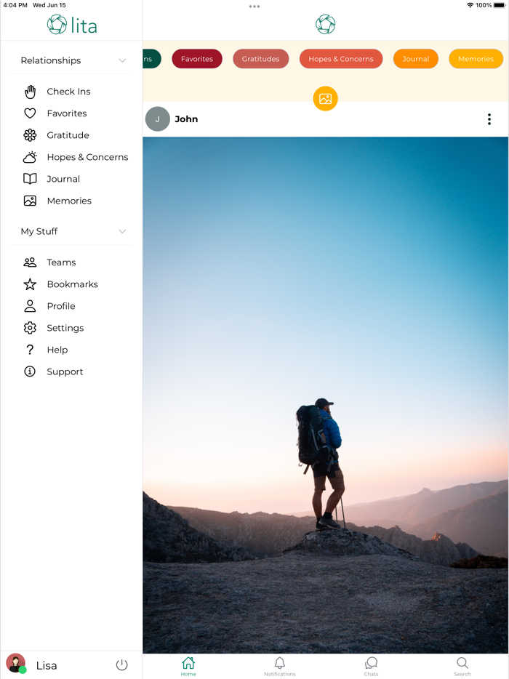Click the Help question mark icon
The height and width of the screenshot is (679, 509).
pos(30,350)
